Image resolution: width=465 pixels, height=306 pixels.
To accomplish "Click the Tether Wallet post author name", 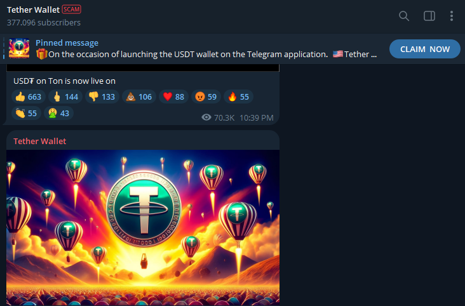I will (40, 141).
